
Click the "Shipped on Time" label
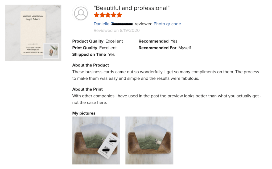tap(89, 55)
